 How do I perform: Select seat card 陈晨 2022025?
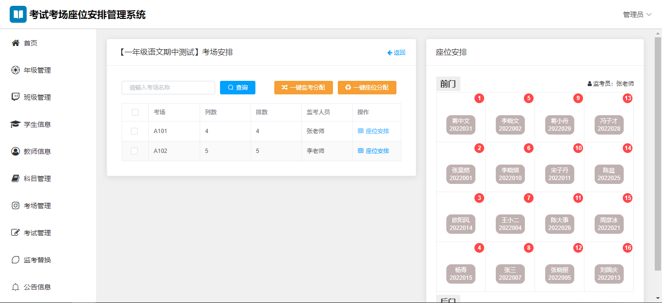pos(609,174)
